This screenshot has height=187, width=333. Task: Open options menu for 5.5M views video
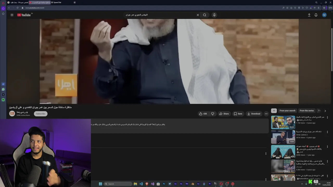pos(327,161)
